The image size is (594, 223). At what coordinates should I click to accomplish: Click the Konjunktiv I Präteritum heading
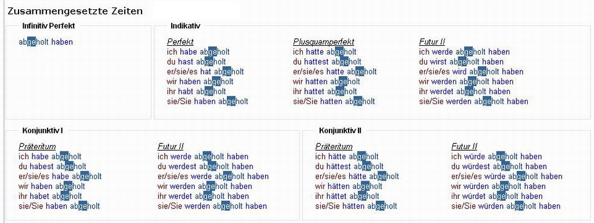37,147
